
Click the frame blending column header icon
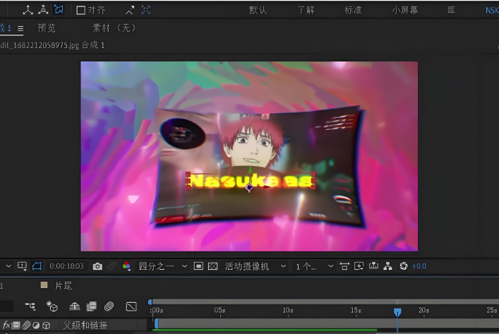(x=16, y=325)
